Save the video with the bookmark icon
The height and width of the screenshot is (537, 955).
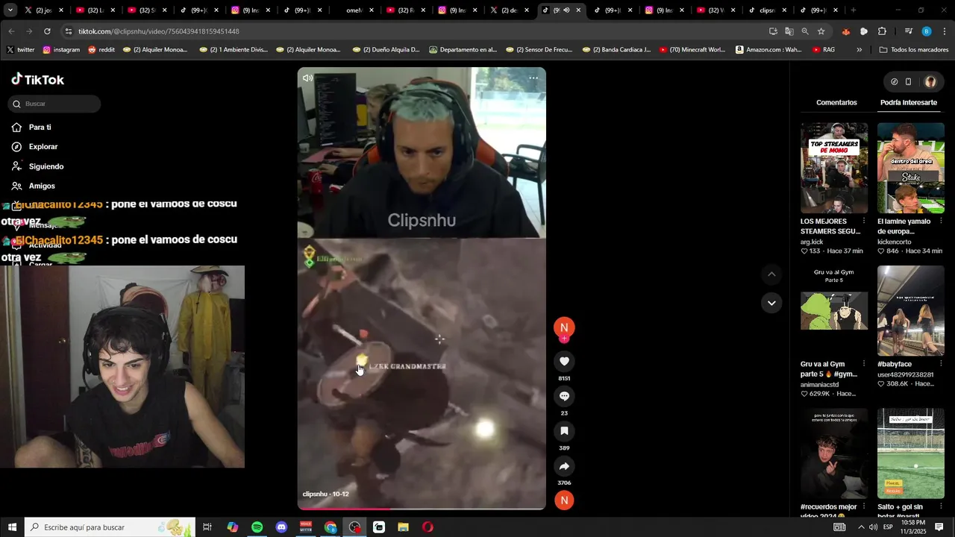(x=564, y=431)
